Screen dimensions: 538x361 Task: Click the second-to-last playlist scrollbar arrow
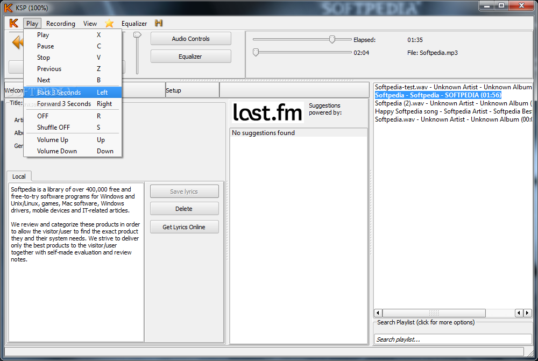519,313
